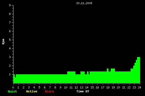Click hour 24 on the time axis
Screen dimensions: 145x96
point(139,87)
